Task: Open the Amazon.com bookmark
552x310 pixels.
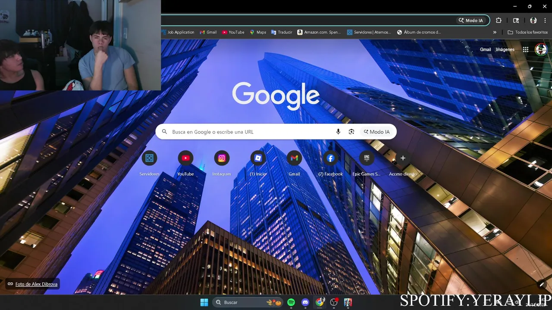Action: (x=319, y=32)
